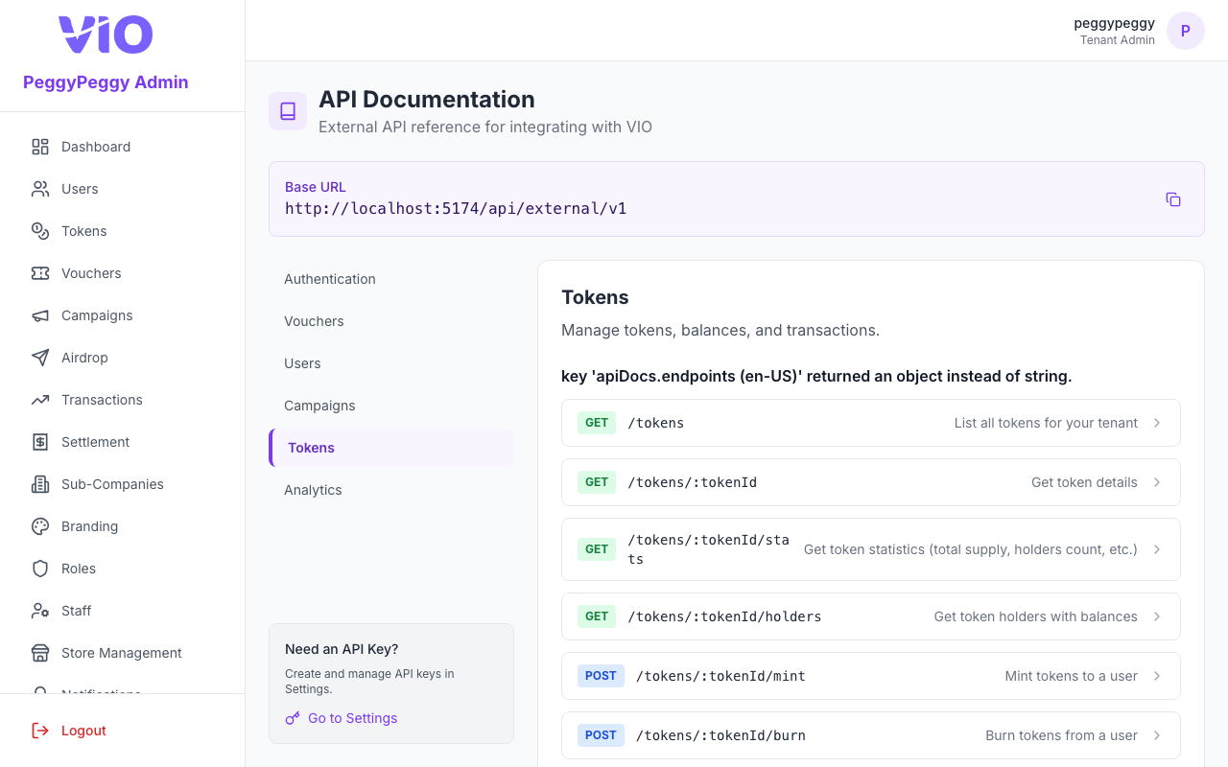Open Transactions page from sidebar
This screenshot has height=767, width=1228.
(123, 400)
